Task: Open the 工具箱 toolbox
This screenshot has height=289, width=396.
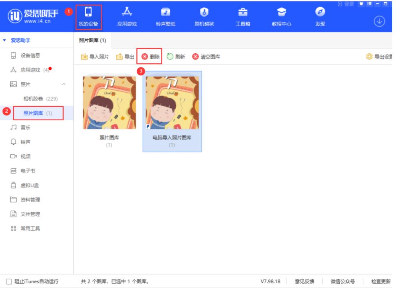Action: click(x=241, y=16)
